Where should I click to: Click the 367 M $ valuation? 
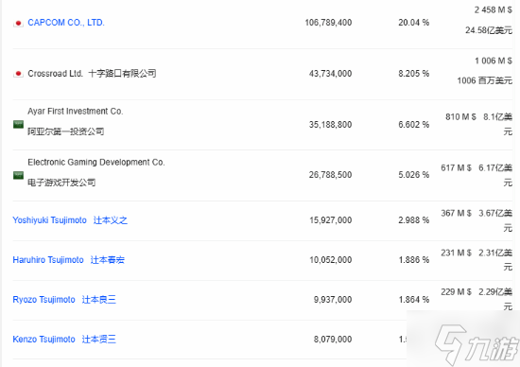coord(456,213)
